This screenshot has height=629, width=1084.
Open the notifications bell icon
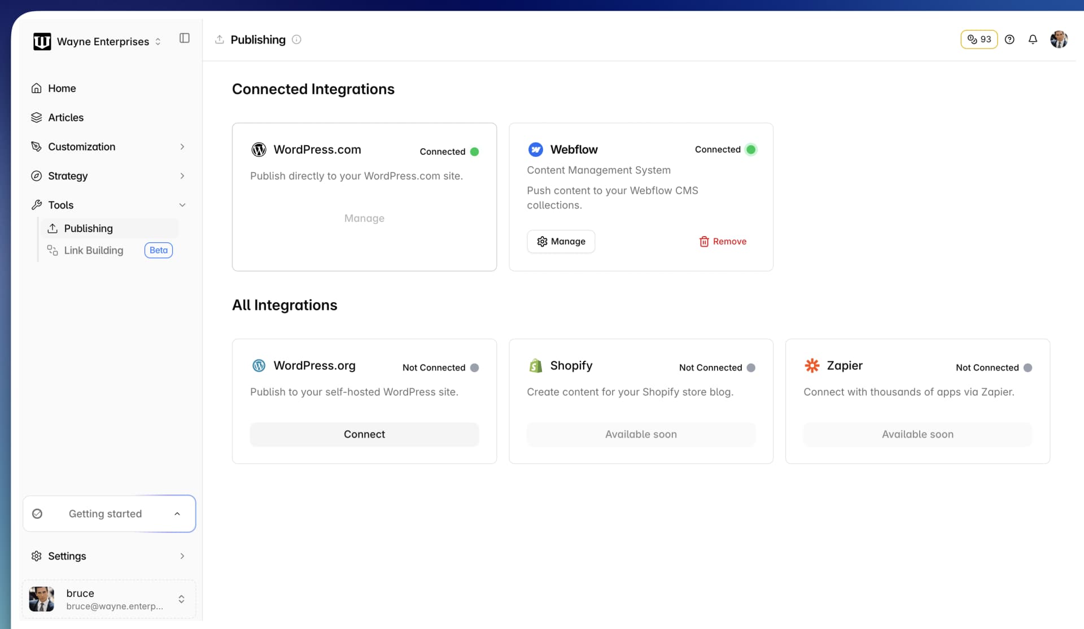pyautogui.click(x=1033, y=40)
